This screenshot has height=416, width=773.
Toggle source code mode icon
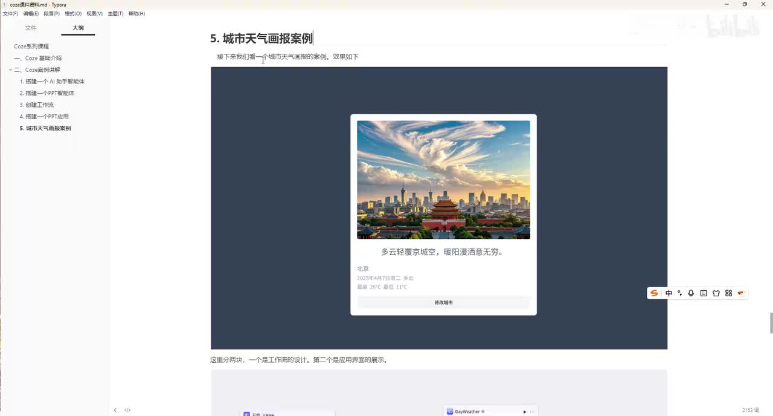pos(127,410)
